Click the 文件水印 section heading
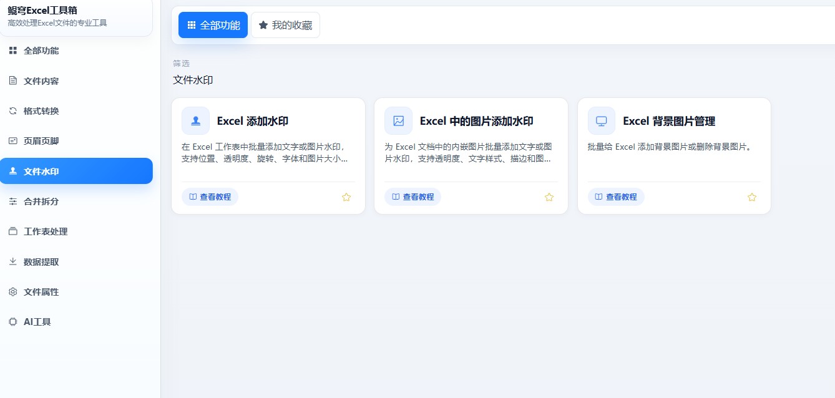The height and width of the screenshot is (398, 835). [x=193, y=80]
